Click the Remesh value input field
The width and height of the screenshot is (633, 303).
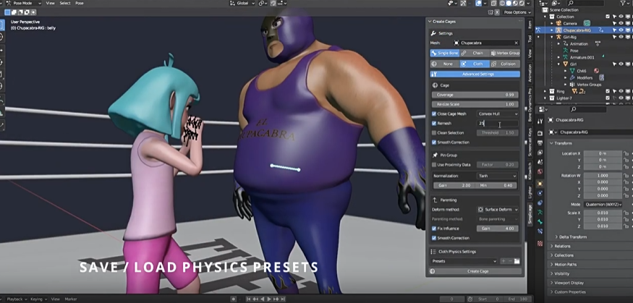(x=498, y=124)
